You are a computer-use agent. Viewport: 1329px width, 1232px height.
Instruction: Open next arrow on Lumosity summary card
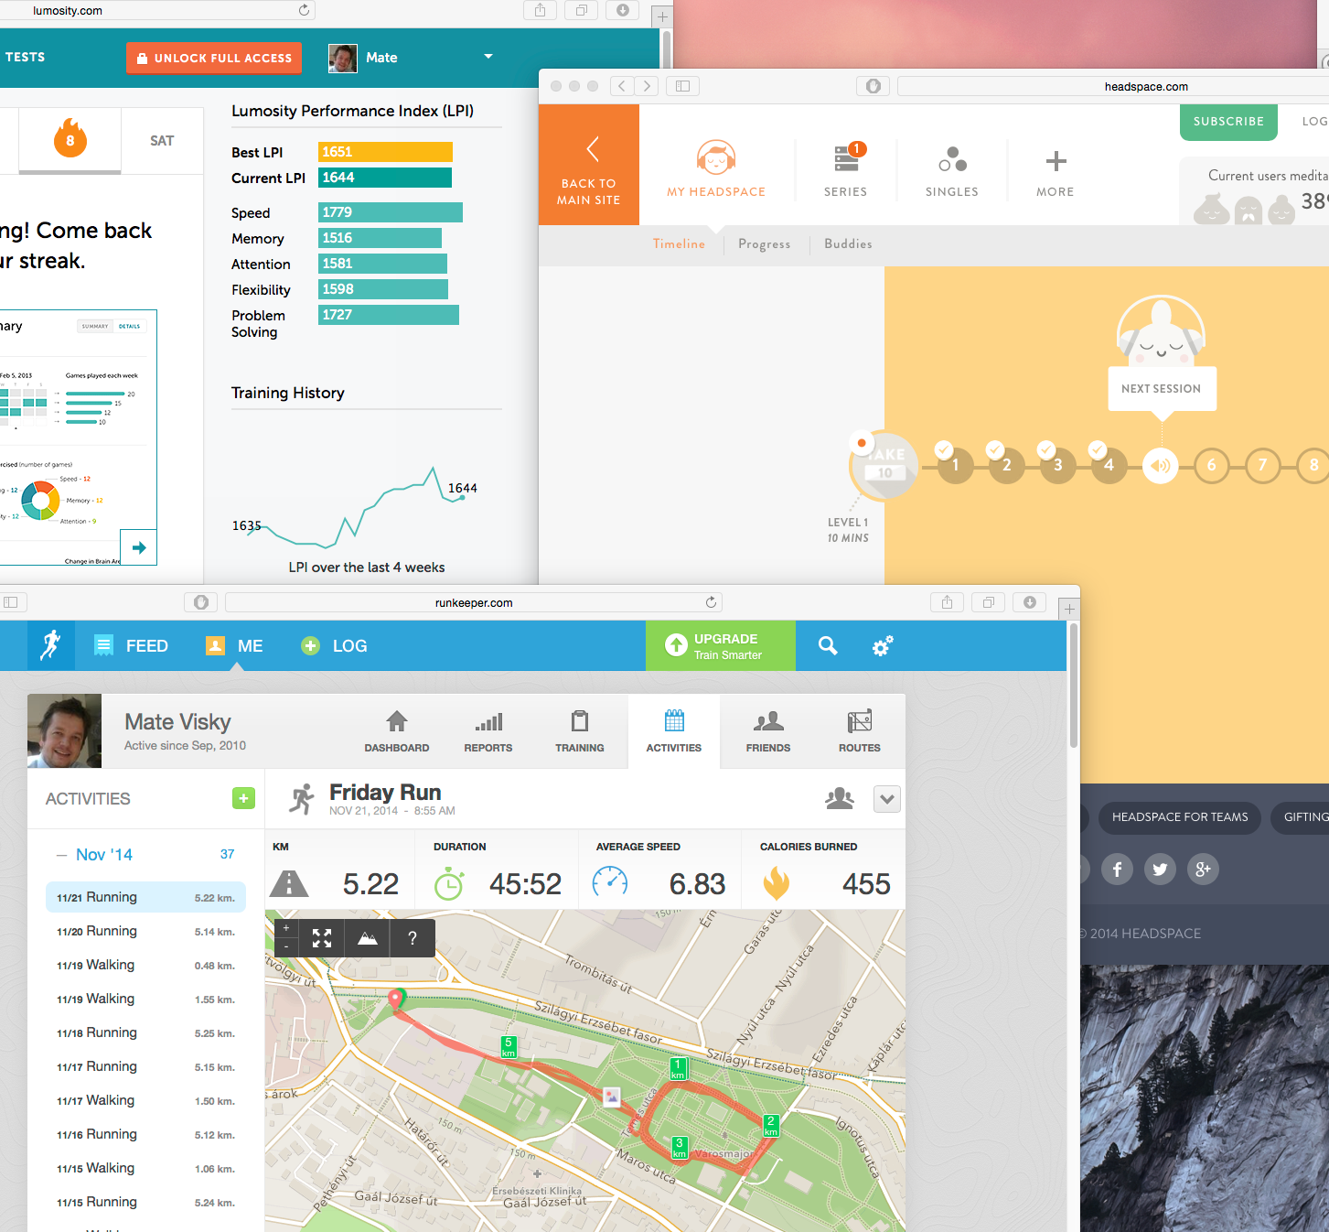[x=139, y=547]
